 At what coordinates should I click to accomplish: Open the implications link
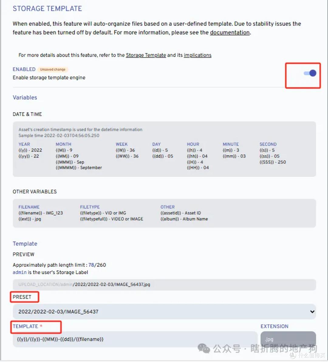[x=197, y=55]
